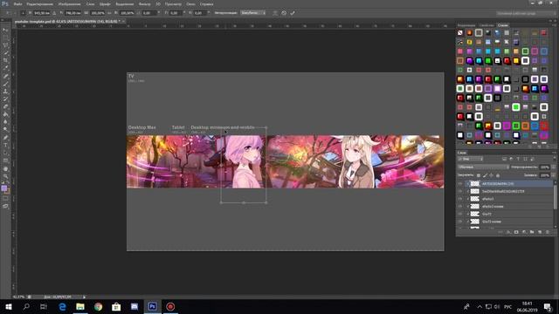Screen dimensions: 559x314
Task: Open the layer blend mode dropdown
Action: 483,167
